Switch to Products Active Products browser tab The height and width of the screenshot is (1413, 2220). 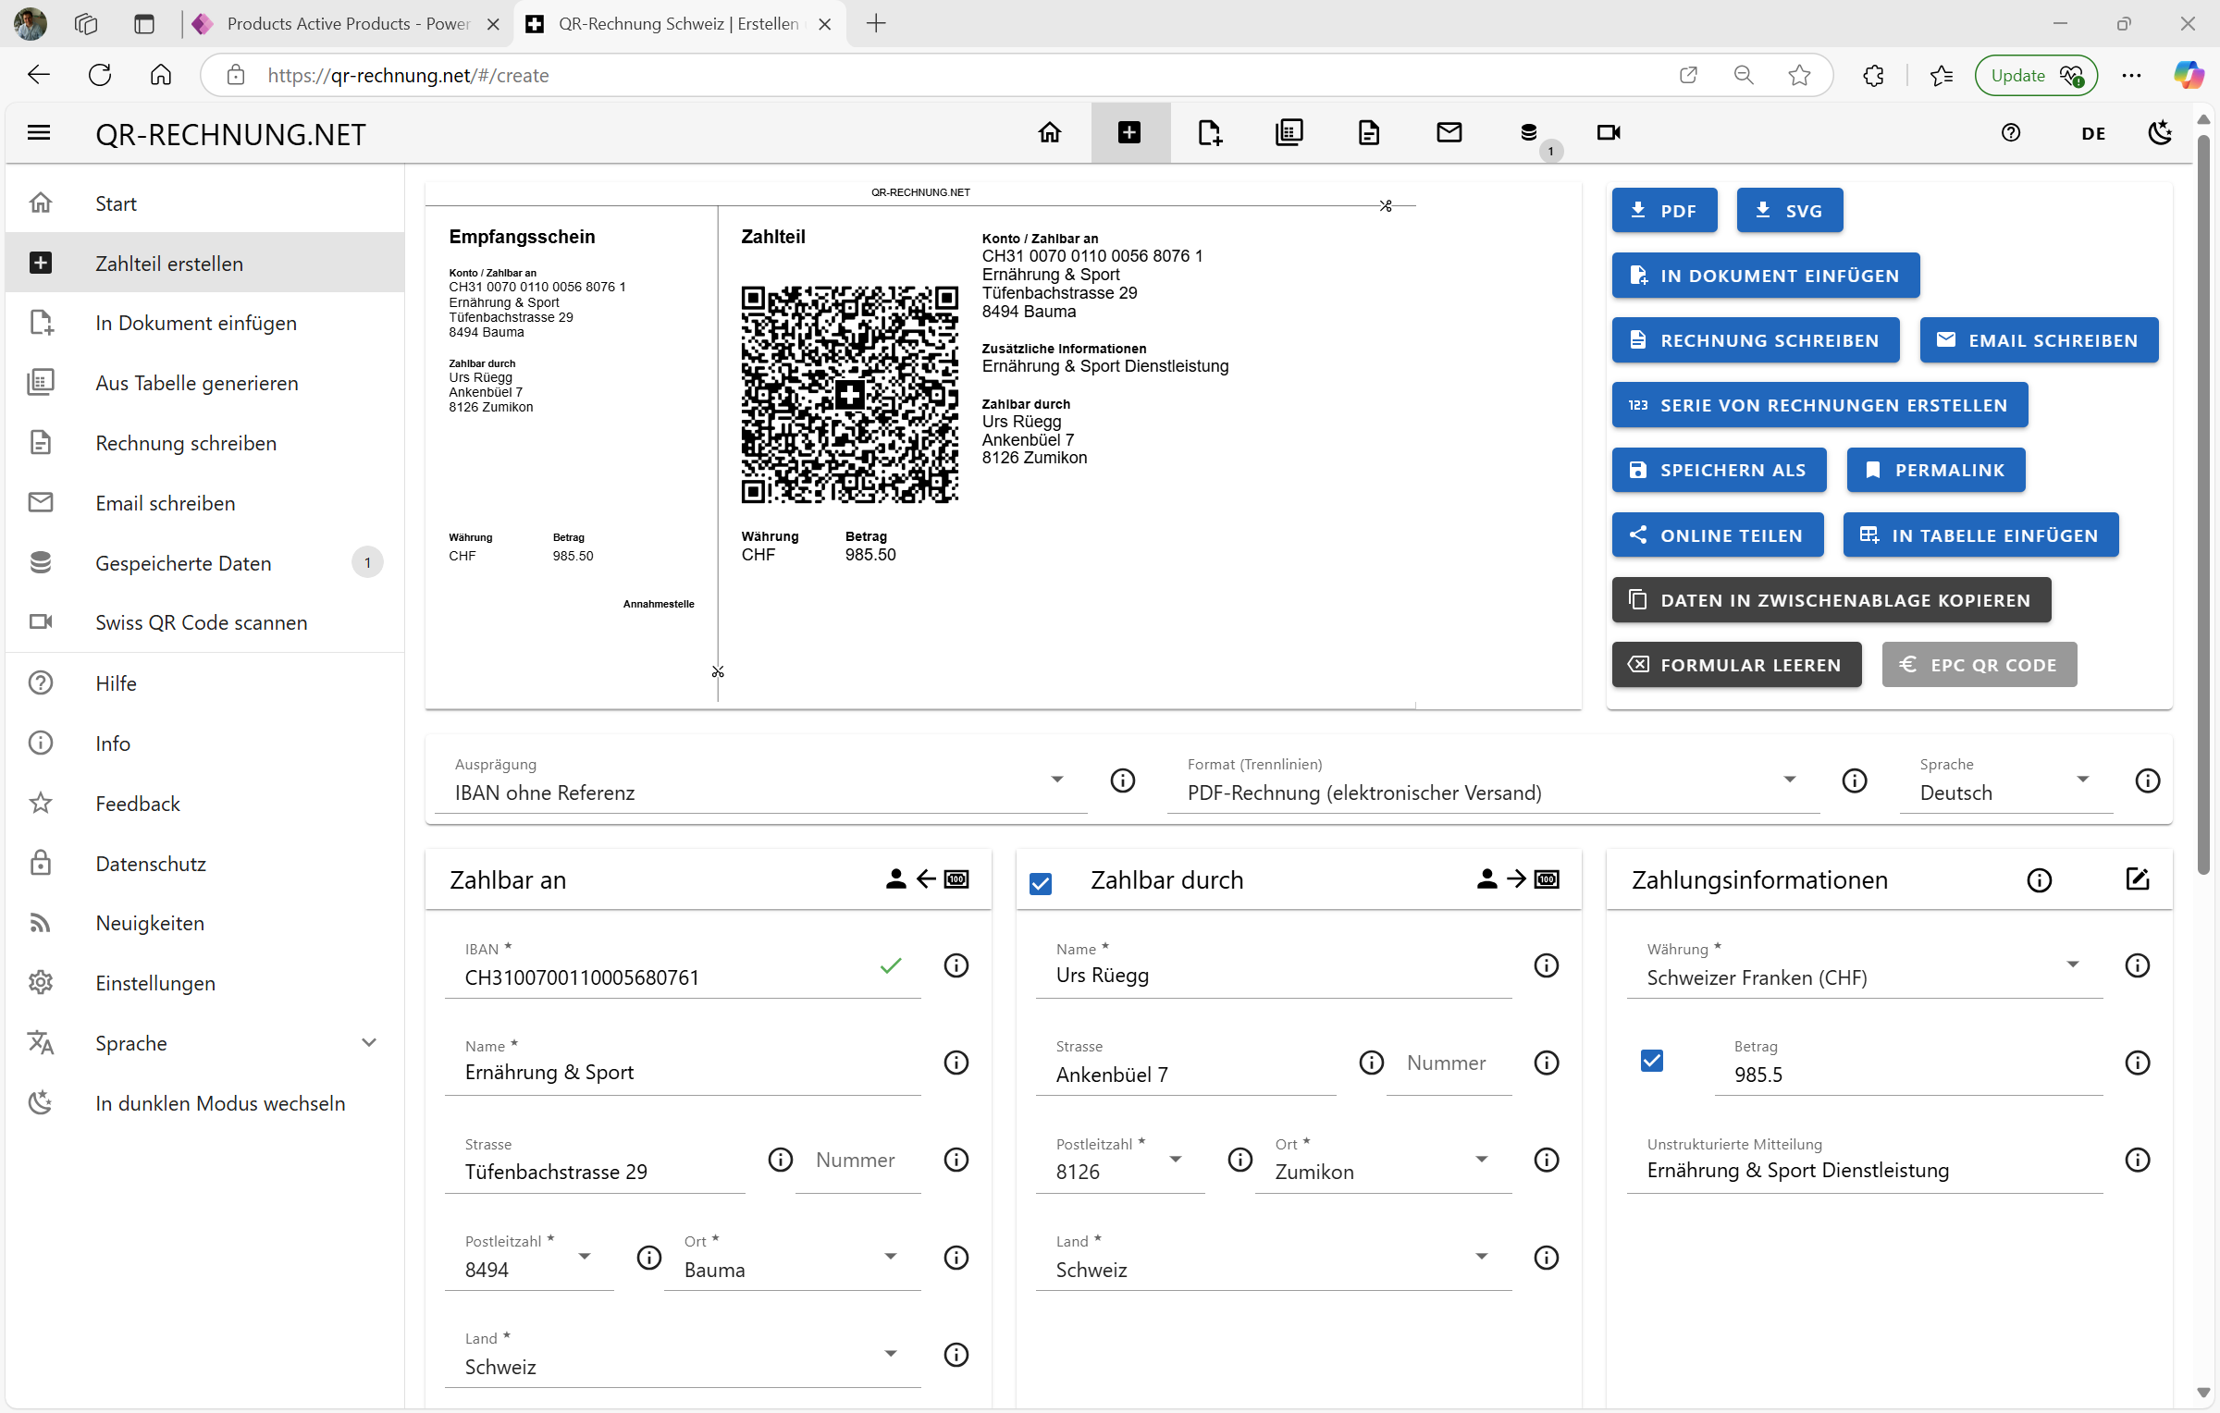click(346, 24)
